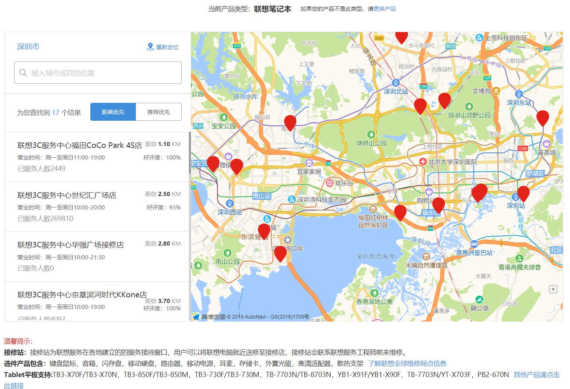Image resolution: width=570 pixels, height=389 pixels.
Task: Select the red marker near 东滨隧道
Action: click(x=264, y=231)
